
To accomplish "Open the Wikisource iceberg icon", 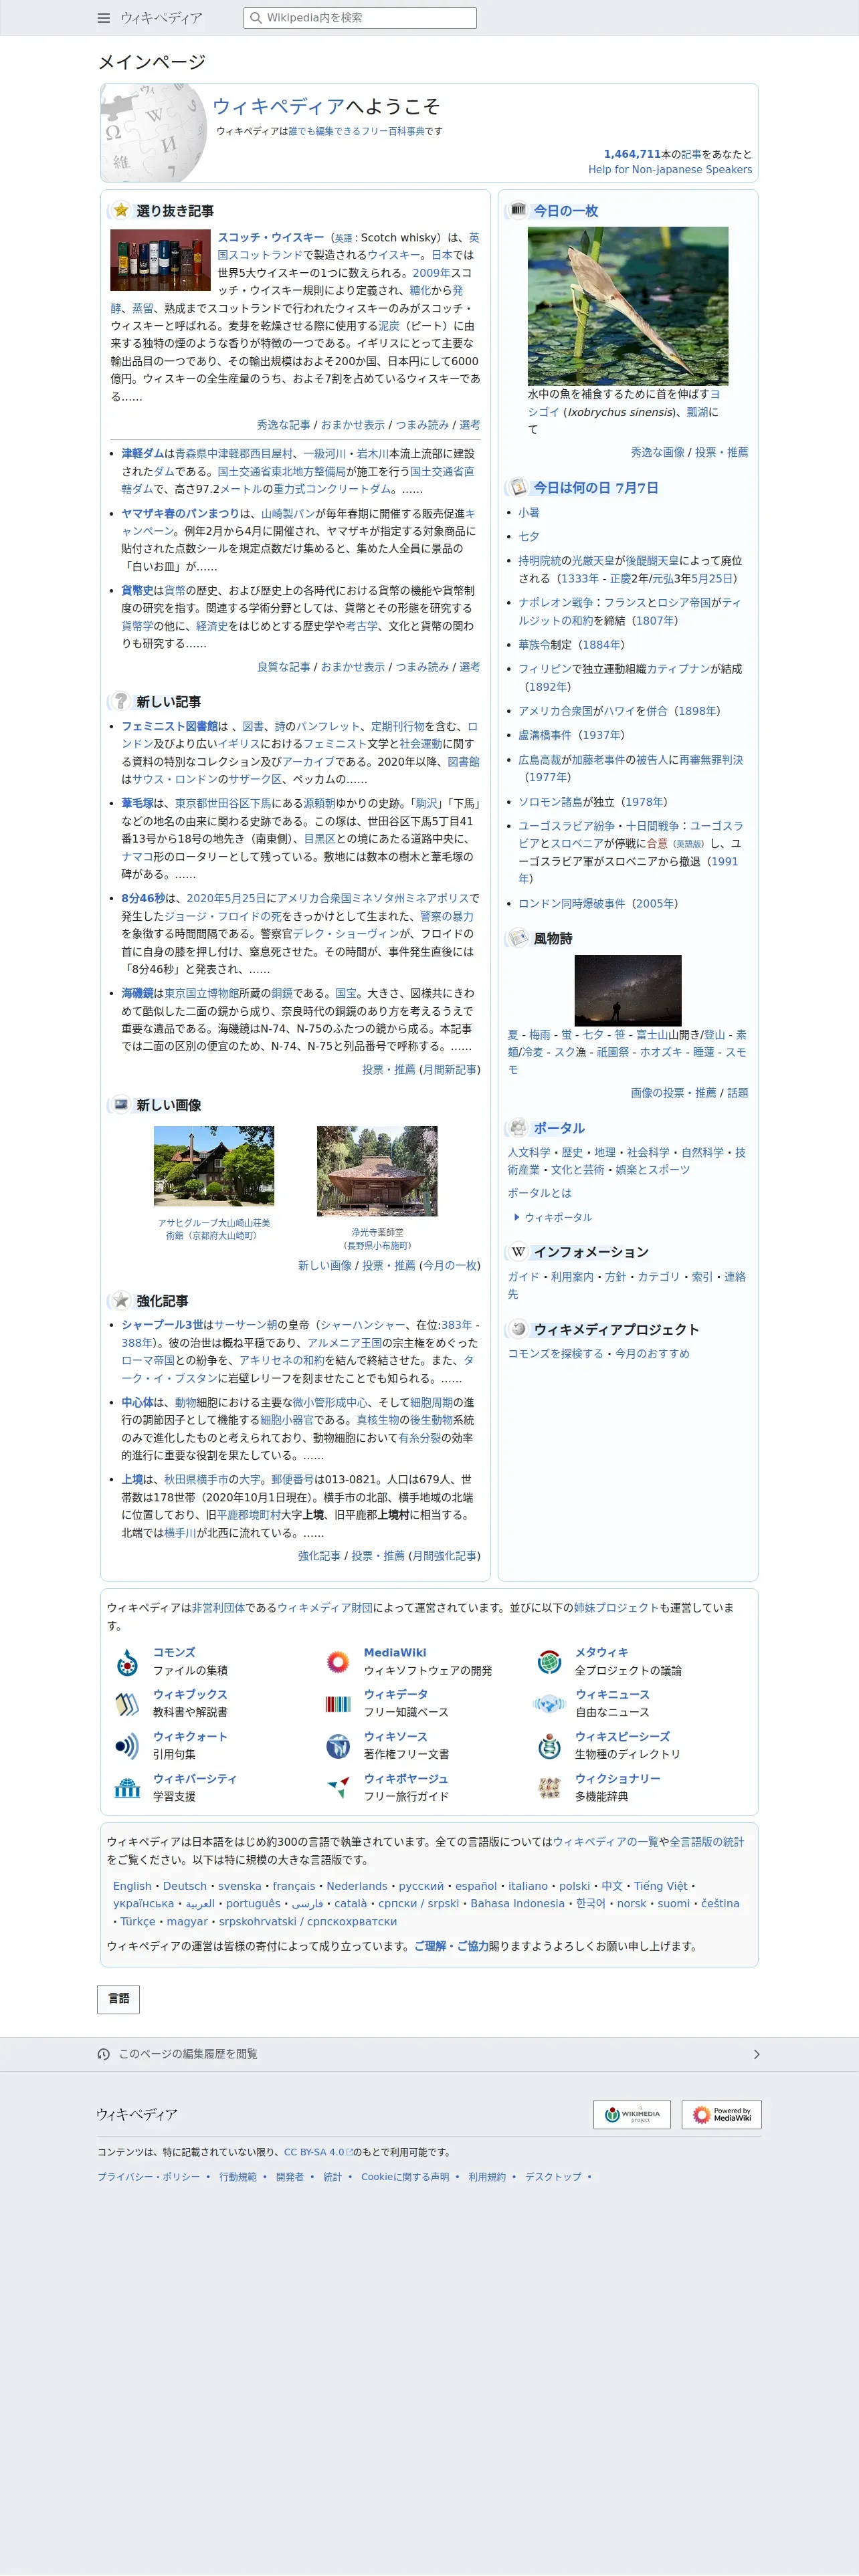I will click(x=338, y=1746).
